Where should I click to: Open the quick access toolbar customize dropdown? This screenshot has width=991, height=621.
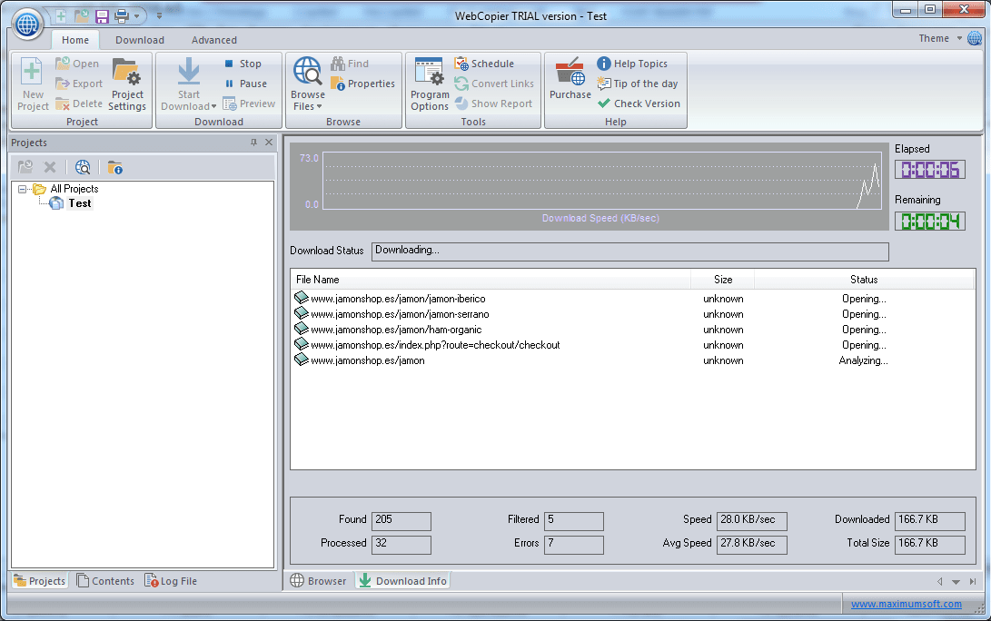tap(159, 15)
